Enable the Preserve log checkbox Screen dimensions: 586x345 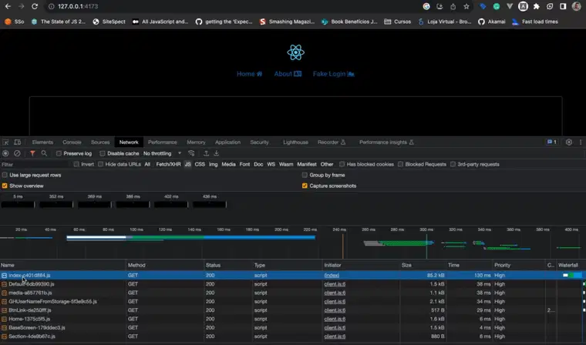(59, 153)
